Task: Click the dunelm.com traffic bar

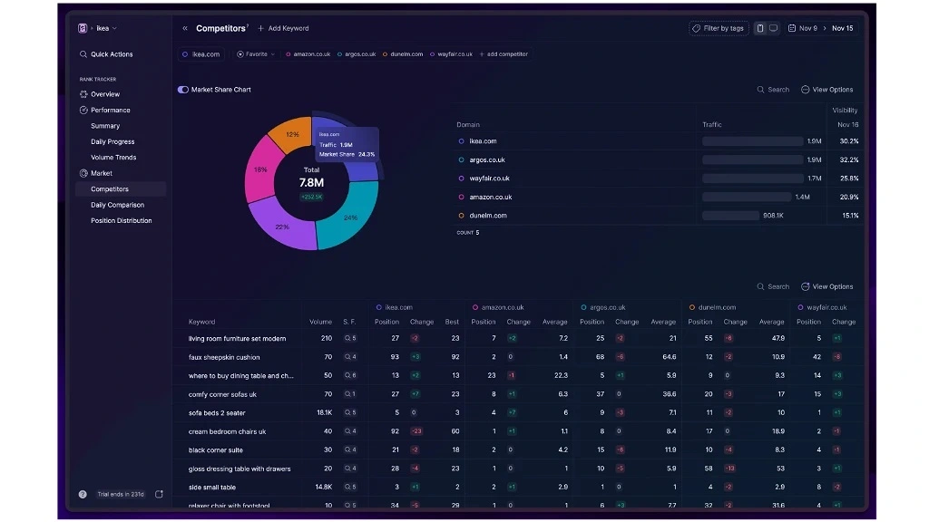Action: (x=730, y=216)
